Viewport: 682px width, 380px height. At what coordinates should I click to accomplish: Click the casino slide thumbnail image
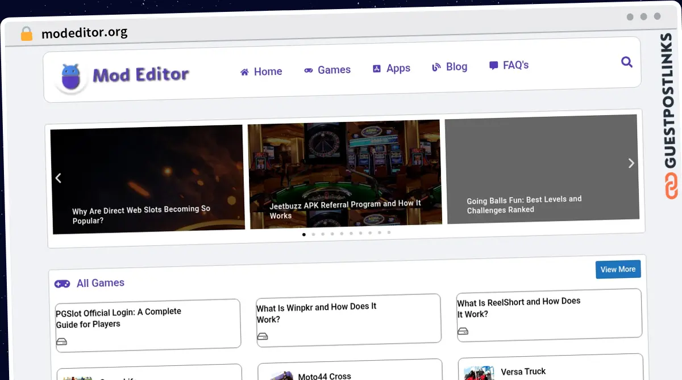pos(345,174)
